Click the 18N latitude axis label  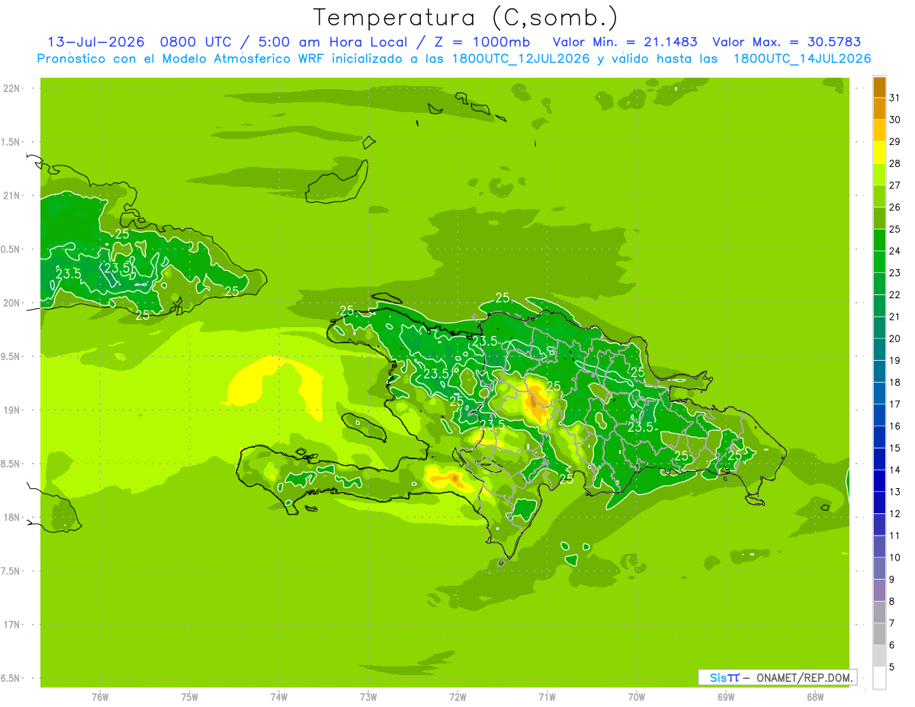[12, 517]
